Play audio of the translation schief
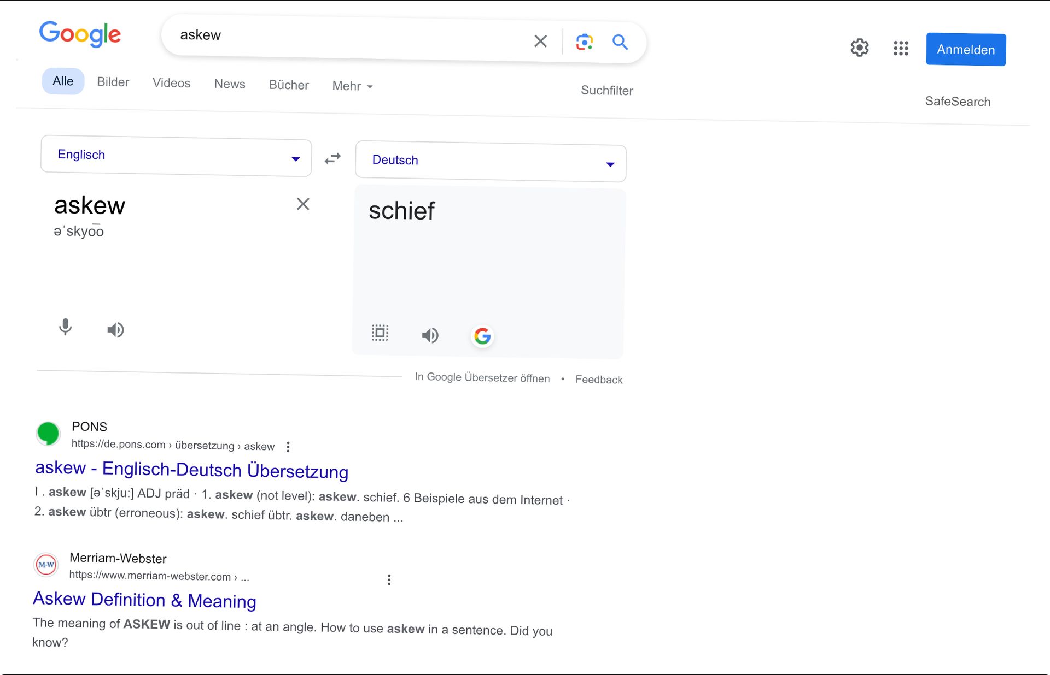This screenshot has width=1050, height=675. 430,335
